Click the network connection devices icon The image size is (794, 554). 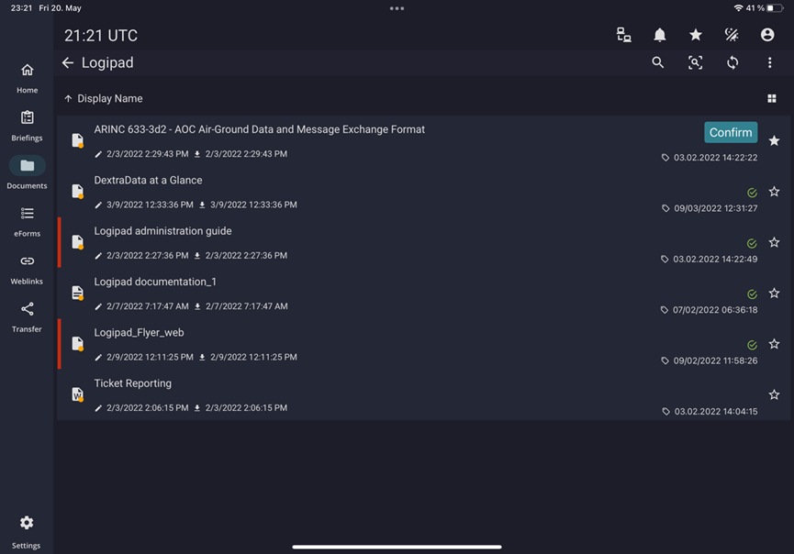tap(624, 35)
